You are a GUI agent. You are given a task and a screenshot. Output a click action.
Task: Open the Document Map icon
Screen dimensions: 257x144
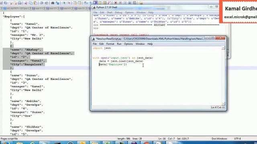[104, 3]
